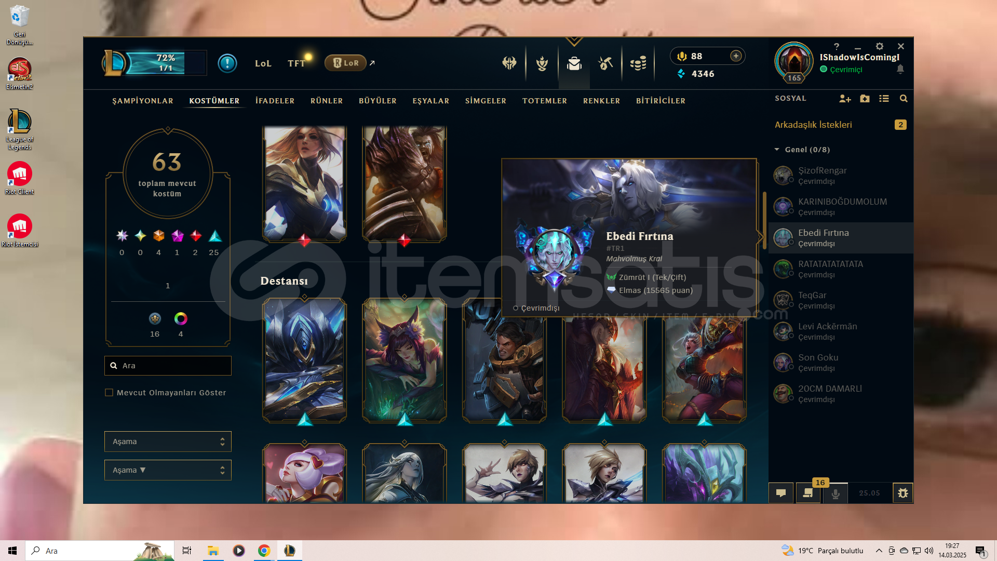This screenshot has height=561, width=997.
Task: Open the Loot crafting icon
Action: [x=605, y=64]
